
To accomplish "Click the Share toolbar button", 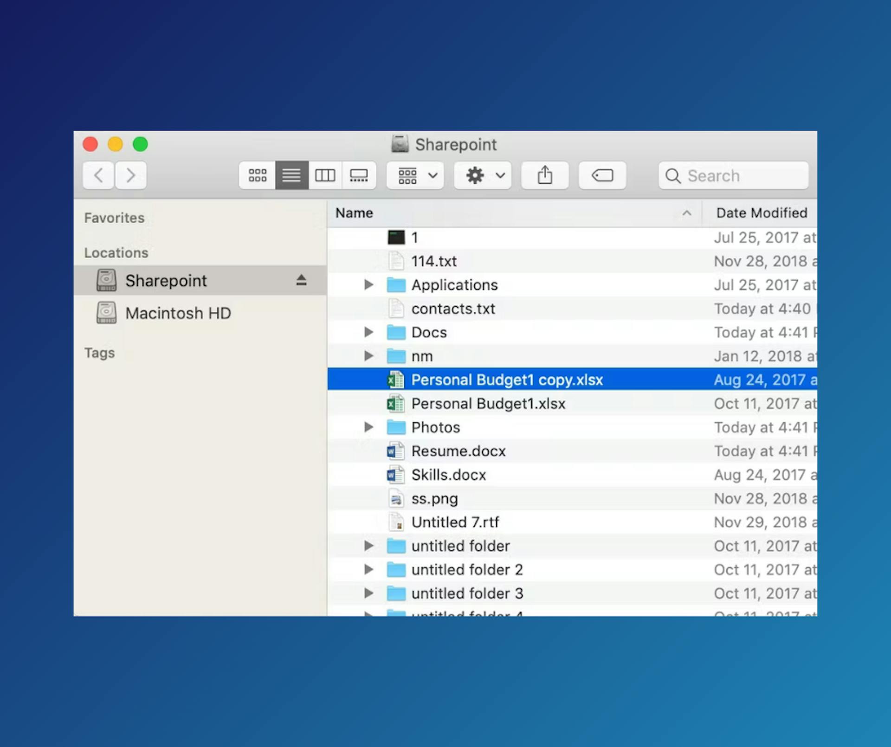I will (545, 175).
